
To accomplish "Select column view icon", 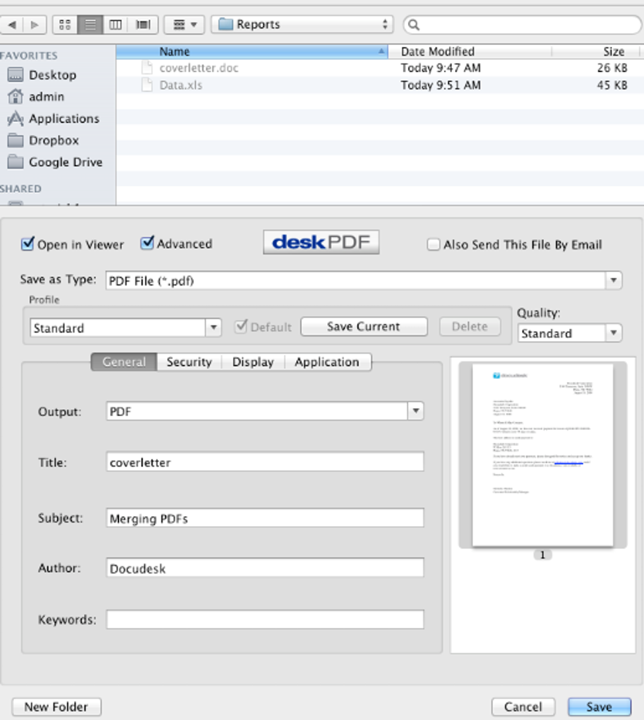I will point(116,25).
